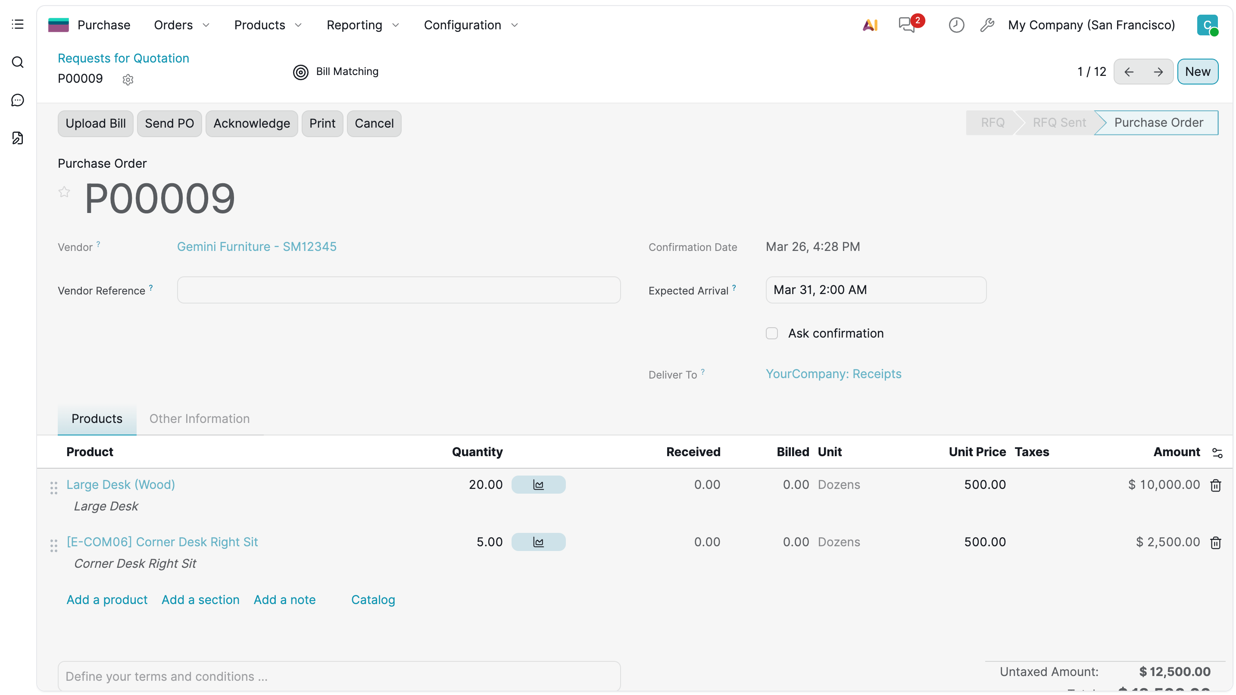Delete the Large Desk (Wood) line
Viewport: 1236px width, 695px height.
point(1215,485)
